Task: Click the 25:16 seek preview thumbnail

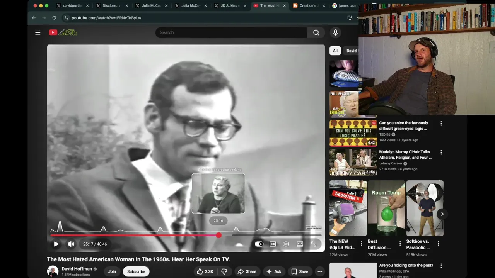Action: point(218,193)
